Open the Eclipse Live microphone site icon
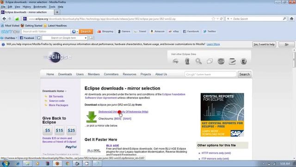Viewport: 296px width, 167px height. pyautogui.click(x=187, y=61)
